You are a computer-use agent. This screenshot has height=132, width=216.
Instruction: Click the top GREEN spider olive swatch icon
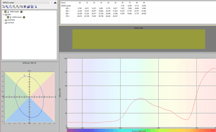(x=5, y=12)
